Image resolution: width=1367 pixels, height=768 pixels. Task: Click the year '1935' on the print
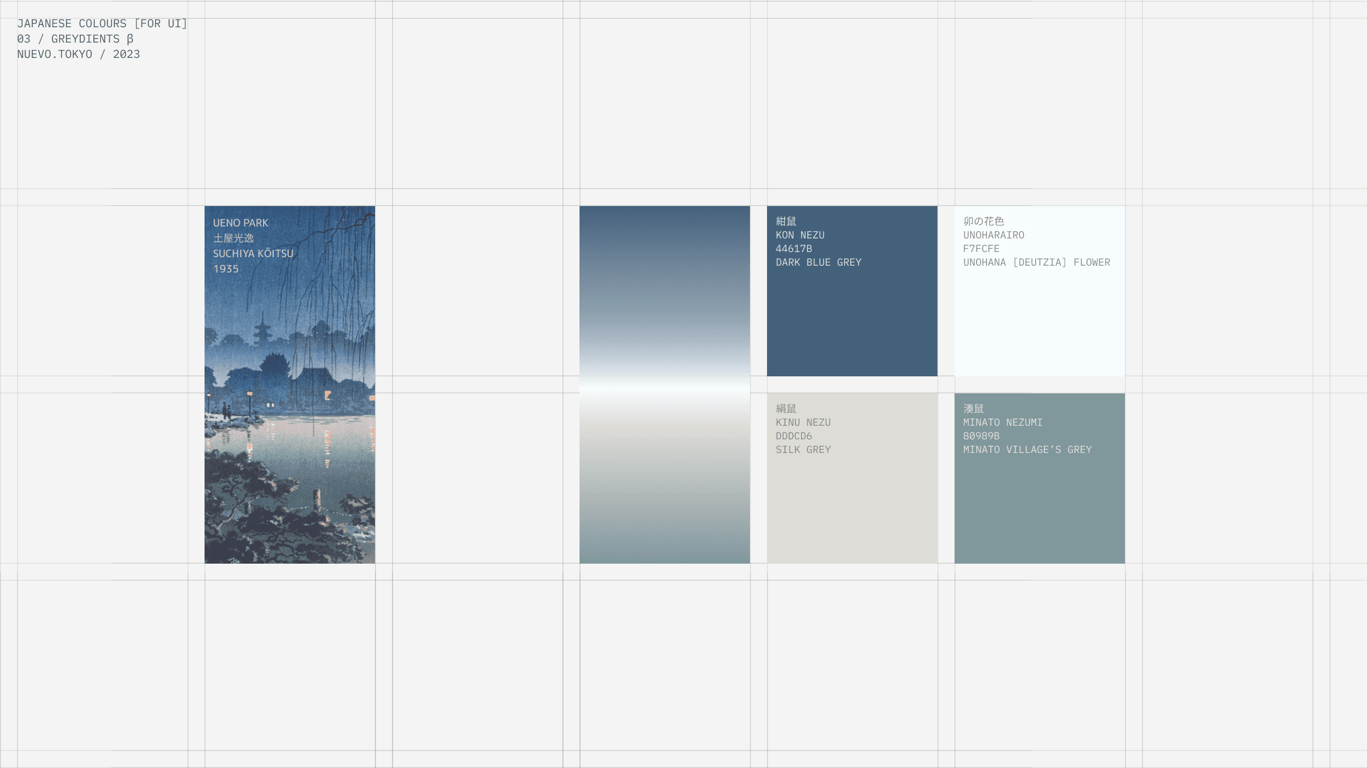pyautogui.click(x=226, y=268)
